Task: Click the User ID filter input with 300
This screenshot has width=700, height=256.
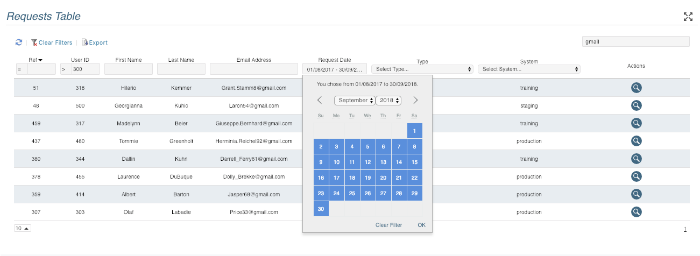Action: 86,69
